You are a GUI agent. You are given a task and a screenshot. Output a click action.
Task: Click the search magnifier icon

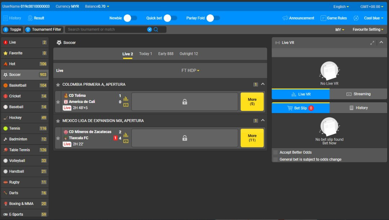click(x=156, y=30)
